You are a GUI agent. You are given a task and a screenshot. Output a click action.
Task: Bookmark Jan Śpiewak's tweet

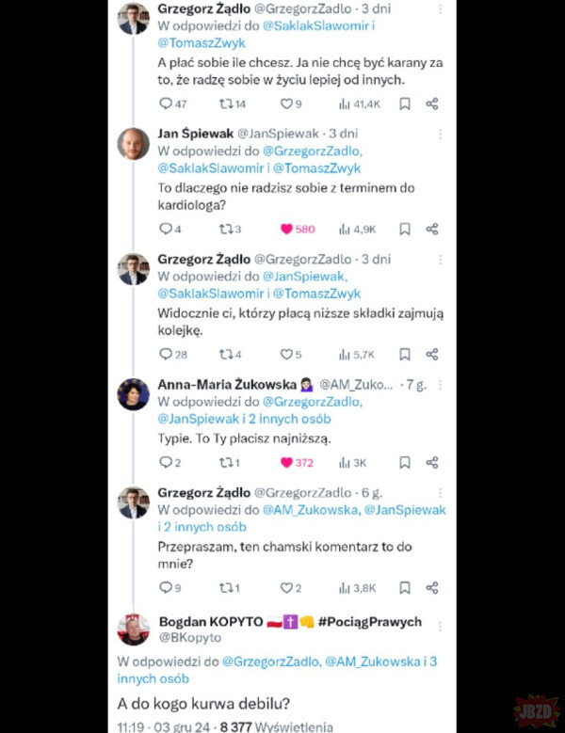(x=404, y=229)
